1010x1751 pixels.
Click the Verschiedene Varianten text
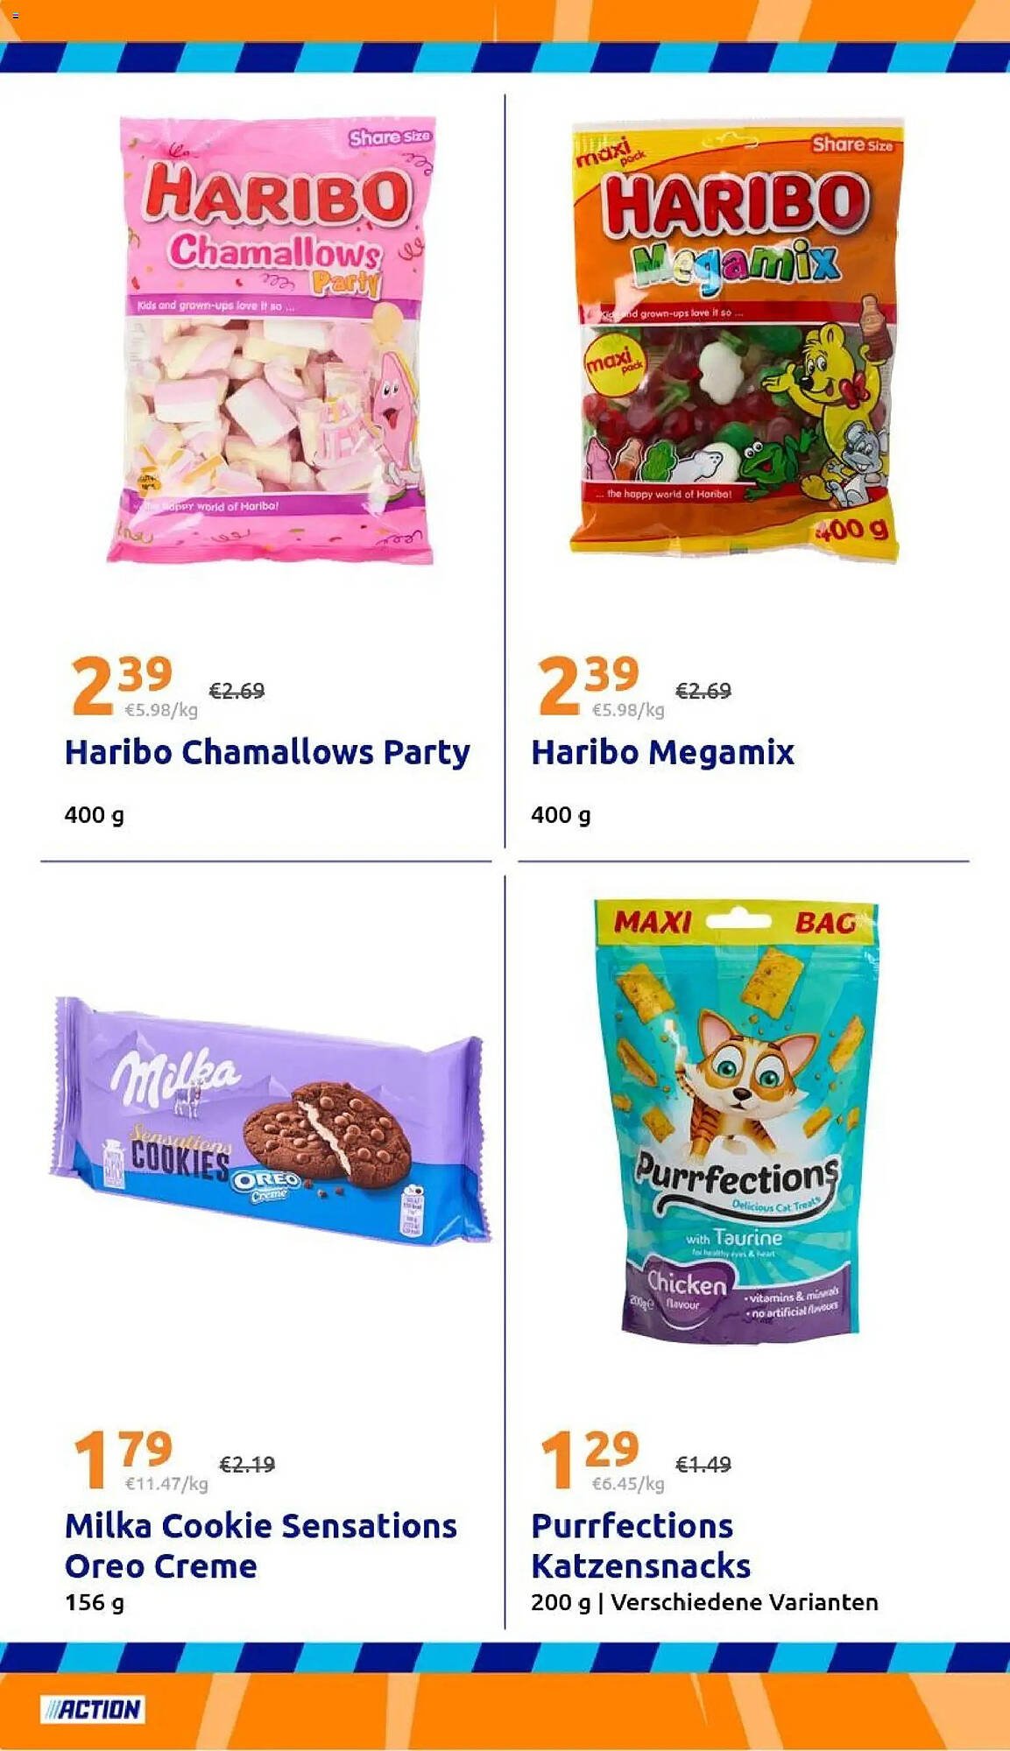[745, 1602]
